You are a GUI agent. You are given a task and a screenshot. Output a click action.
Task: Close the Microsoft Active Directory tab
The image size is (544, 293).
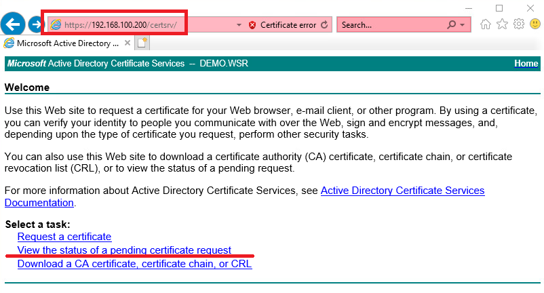pos(128,43)
